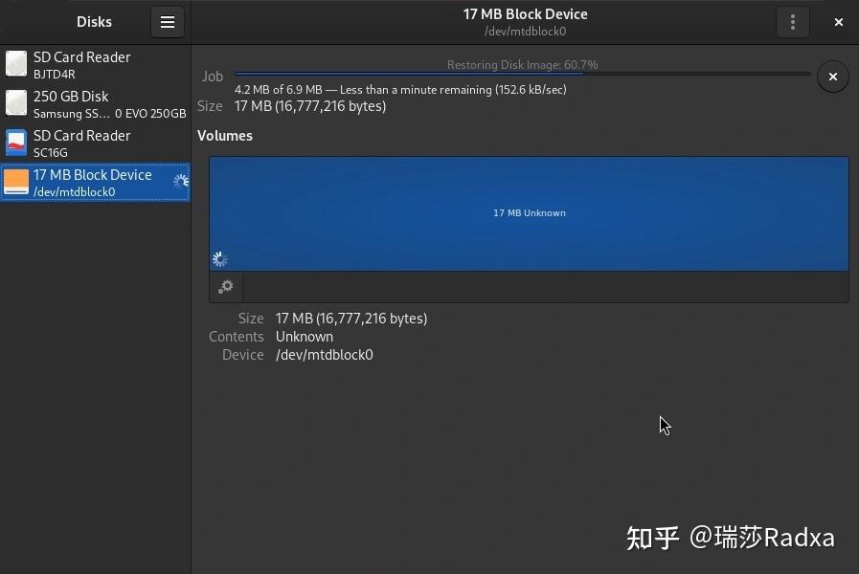Select 17 MB Block Device entry
The width and height of the screenshot is (859, 574).
pyautogui.click(x=96, y=182)
